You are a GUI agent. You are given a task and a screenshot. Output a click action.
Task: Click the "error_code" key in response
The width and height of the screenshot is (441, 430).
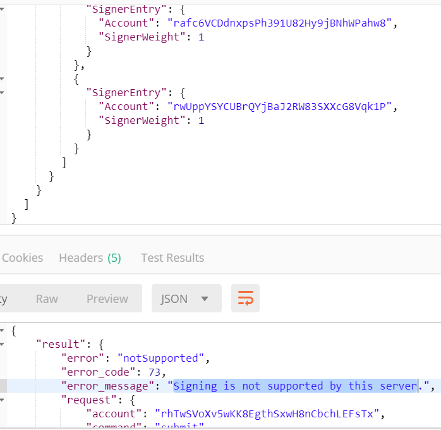99,372
